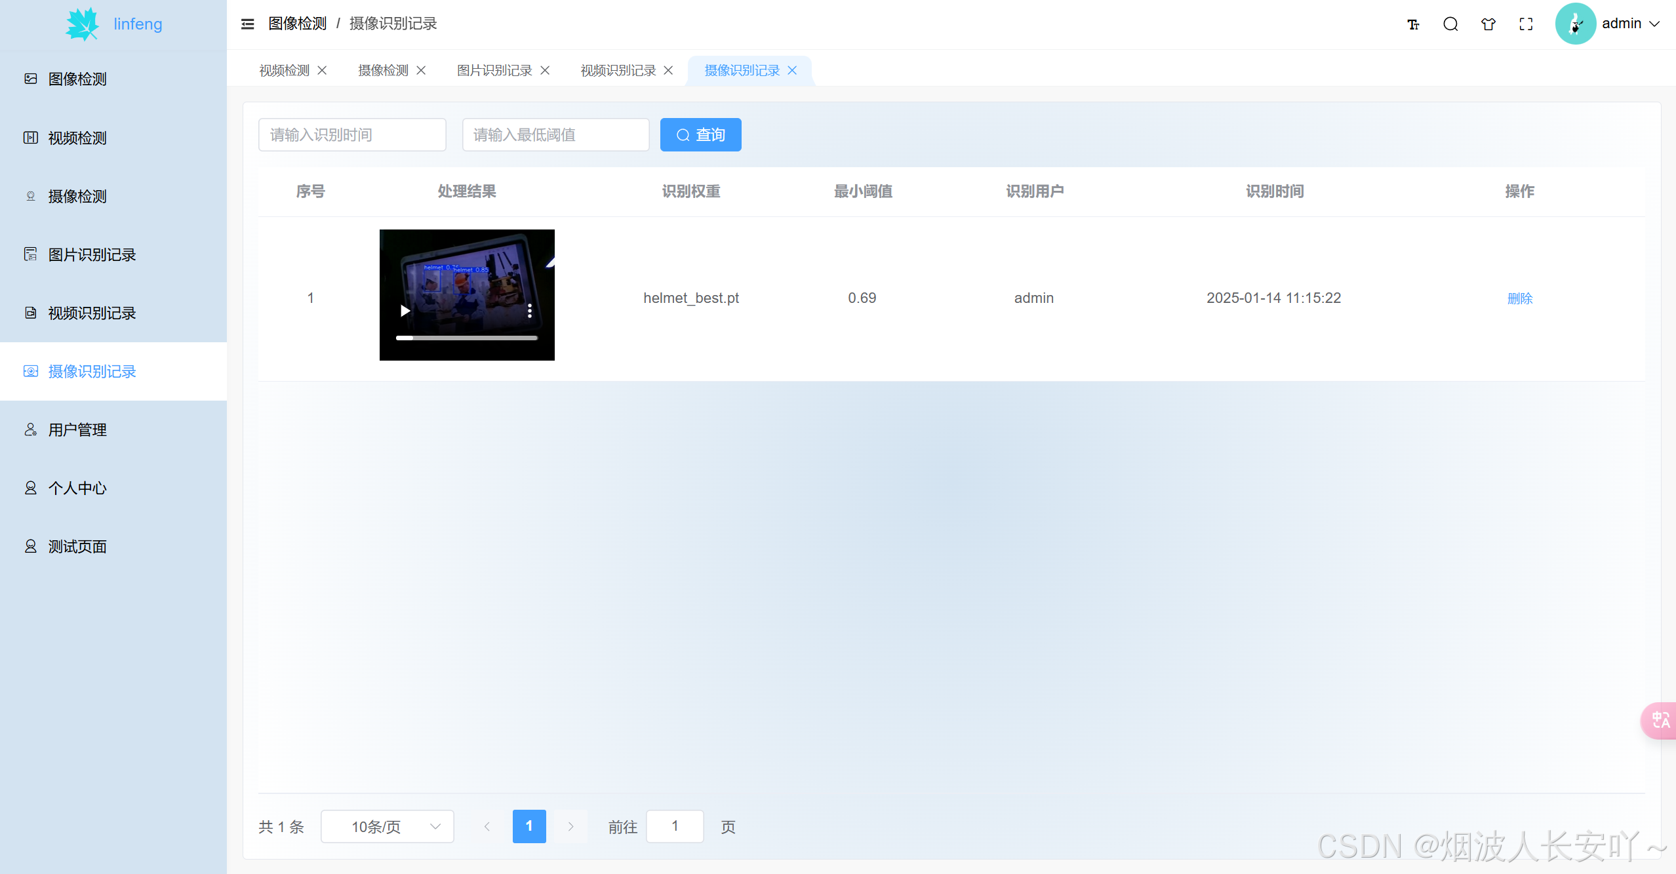Open 个人中心 in the sidebar menu

(113, 488)
